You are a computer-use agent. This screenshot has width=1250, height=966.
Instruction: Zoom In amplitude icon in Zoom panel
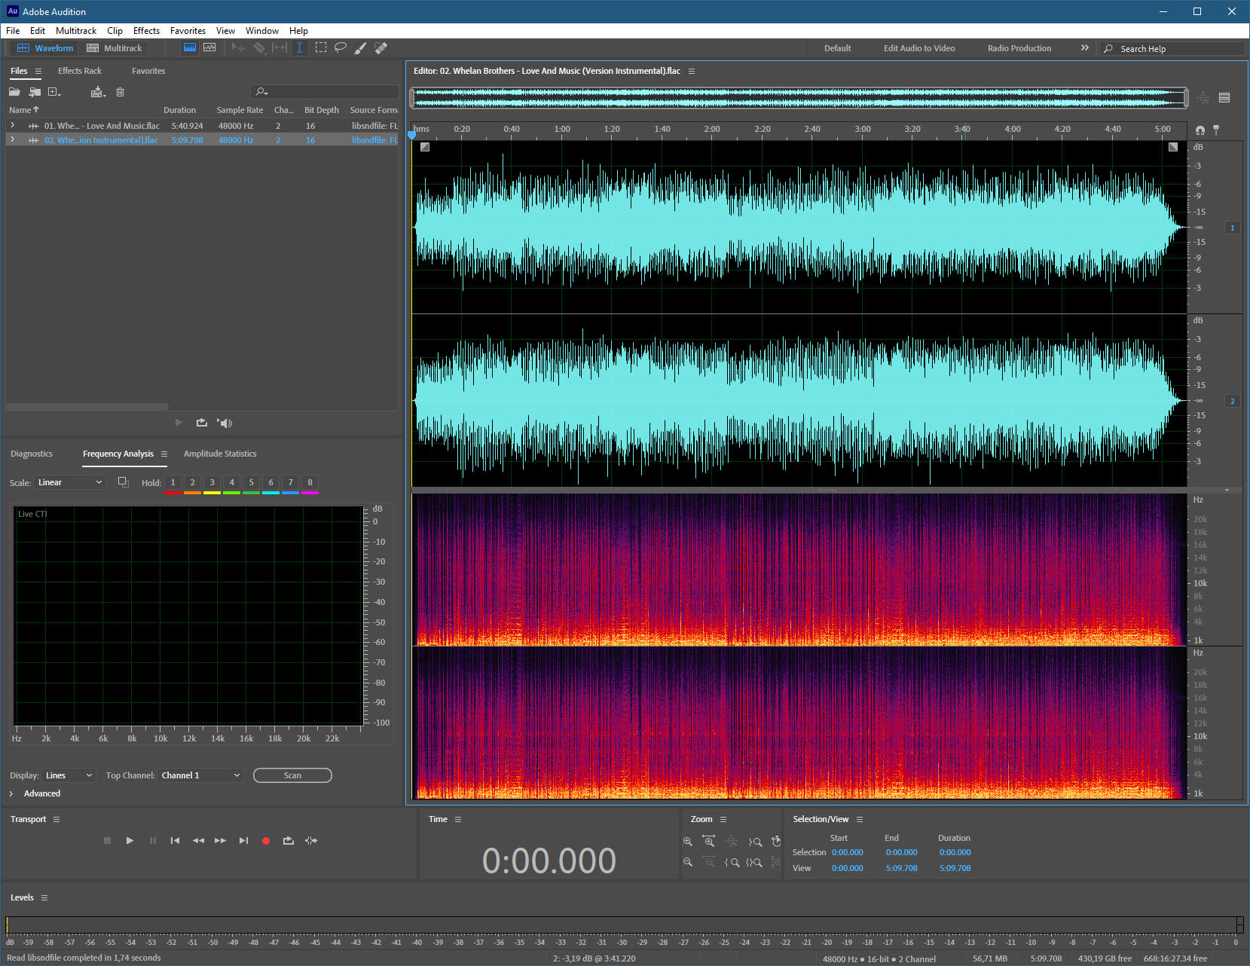688,842
